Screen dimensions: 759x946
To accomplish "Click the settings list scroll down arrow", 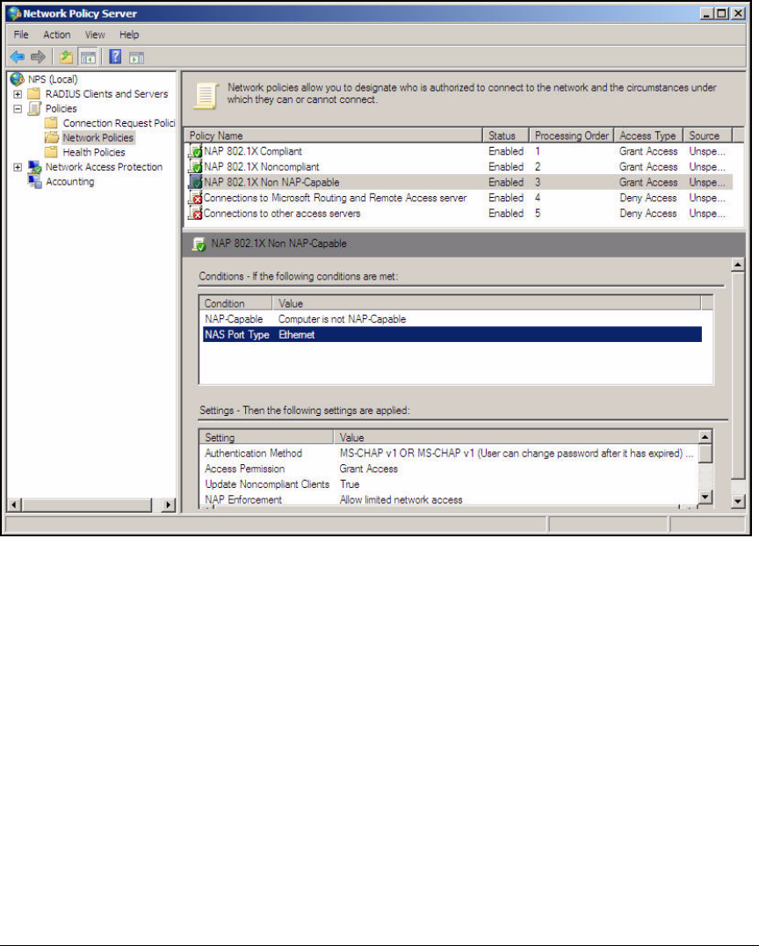I will coord(705,497).
